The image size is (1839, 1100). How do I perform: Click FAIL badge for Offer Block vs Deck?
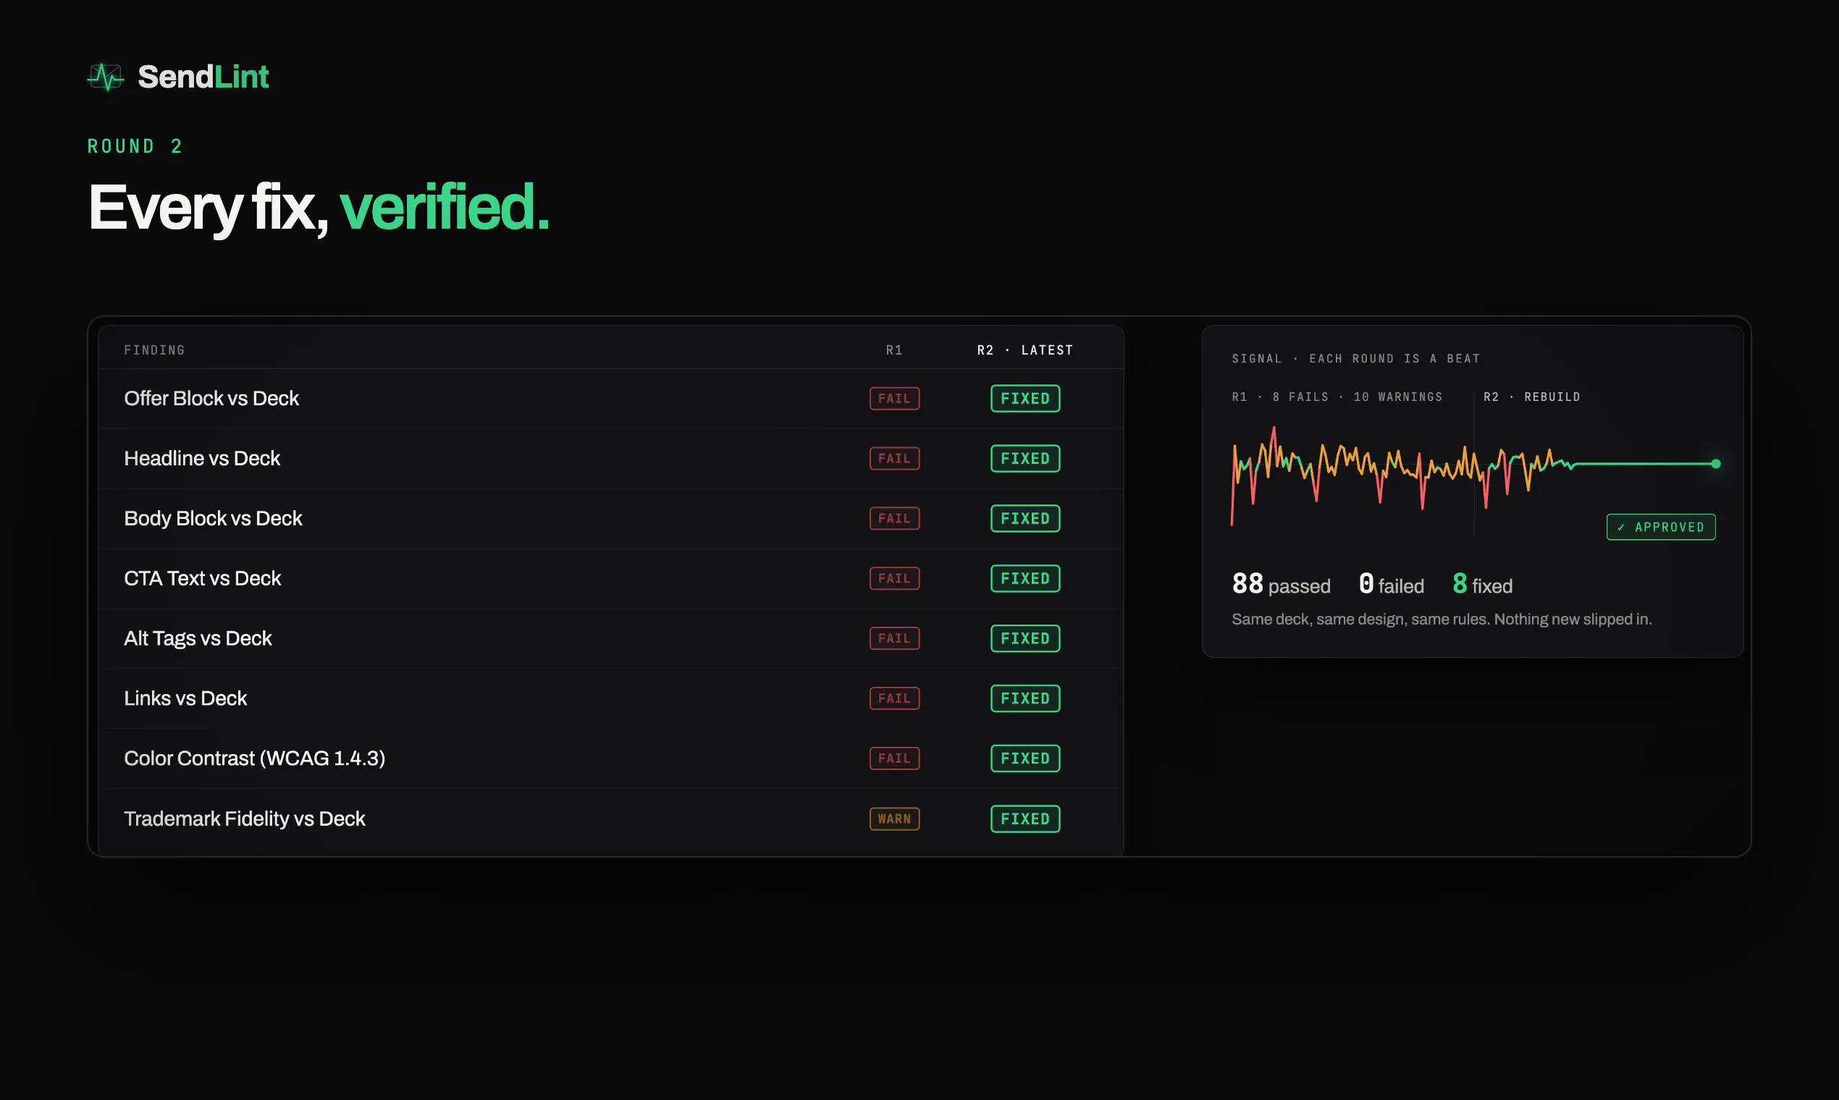894,399
